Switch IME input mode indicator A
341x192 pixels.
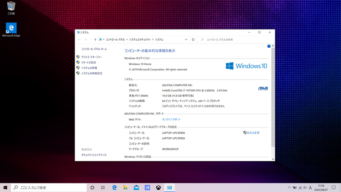310,187
